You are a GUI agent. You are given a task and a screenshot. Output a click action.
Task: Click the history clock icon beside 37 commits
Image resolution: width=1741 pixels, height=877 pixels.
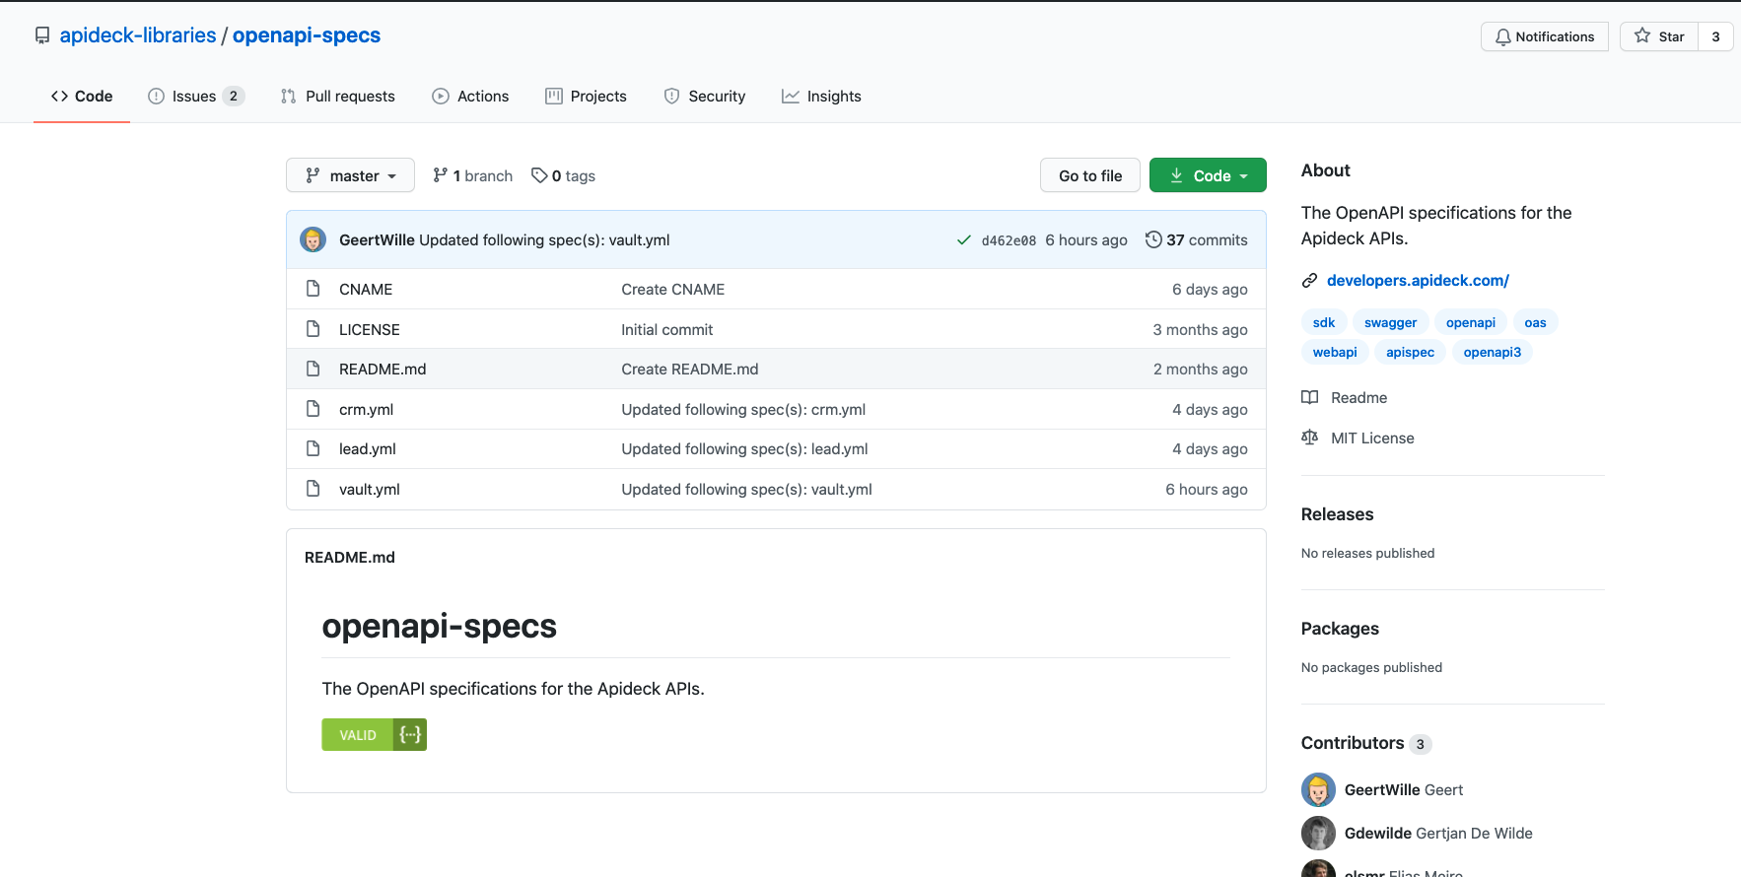point(1153,239)
